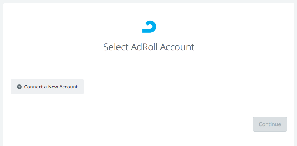Screen dimensions: 297x146
Task: Click the blue AdRoll logo icon
Action: point(149,27)
